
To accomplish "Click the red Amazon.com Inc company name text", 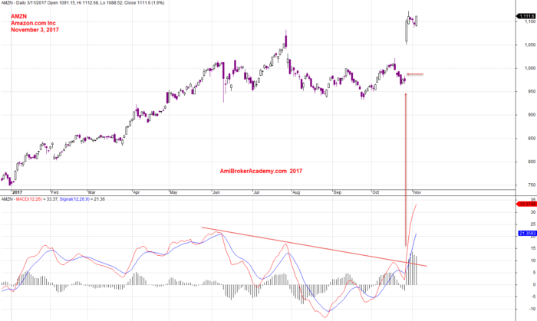I will click(33, 23).
